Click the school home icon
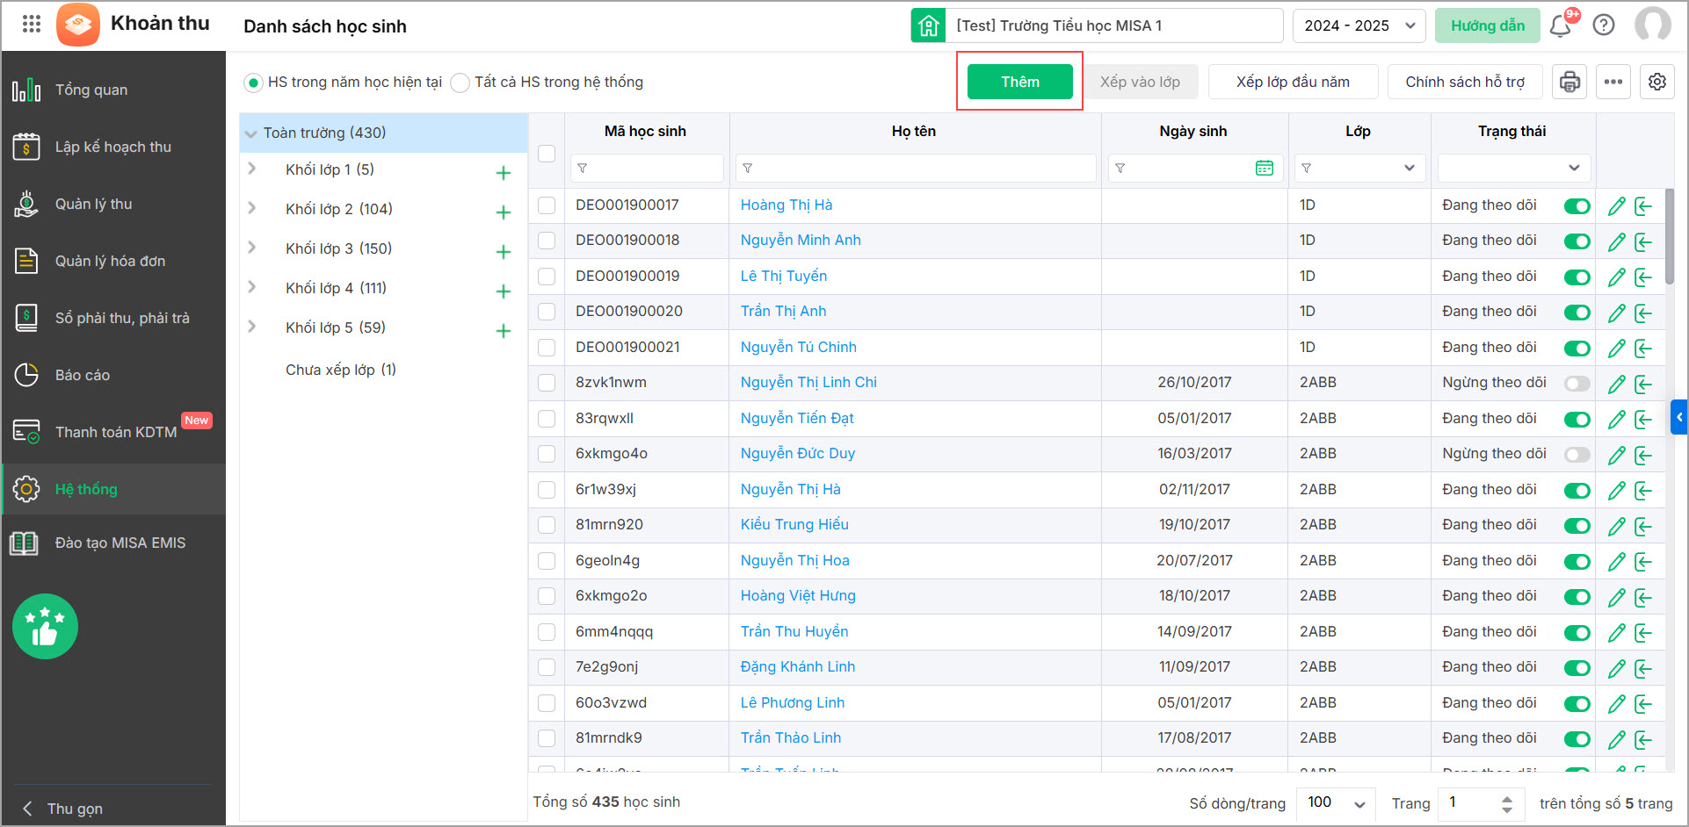The width and height of the screenshot is (1689, 827). tap(928, 25)
